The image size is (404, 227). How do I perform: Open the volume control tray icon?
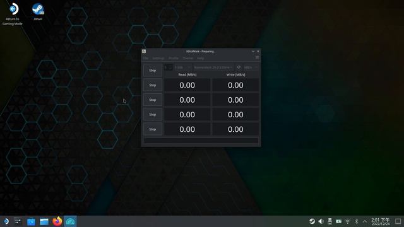click(x=321, y=221)
